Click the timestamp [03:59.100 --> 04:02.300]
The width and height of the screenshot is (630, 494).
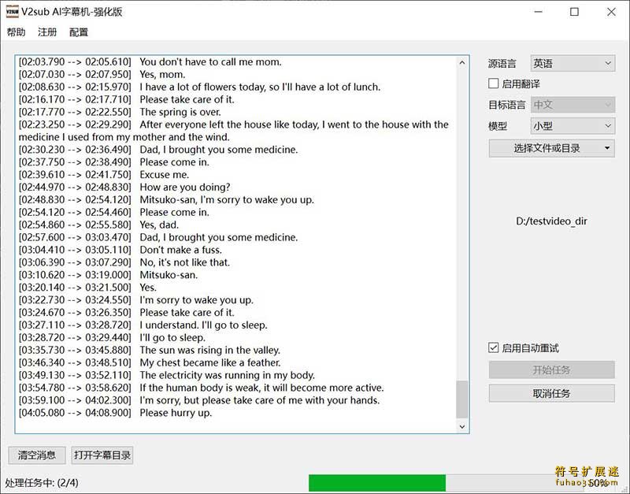pyautogui.click(x=75, y=400)
